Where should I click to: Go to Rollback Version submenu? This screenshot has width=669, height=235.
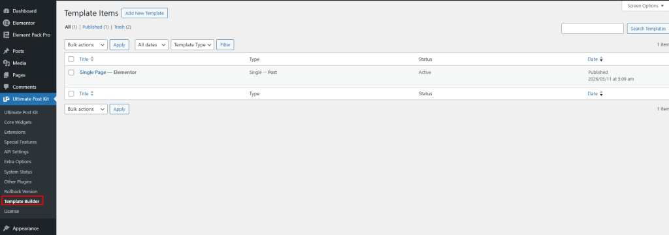pyautogui.click(x=20, y=191)
